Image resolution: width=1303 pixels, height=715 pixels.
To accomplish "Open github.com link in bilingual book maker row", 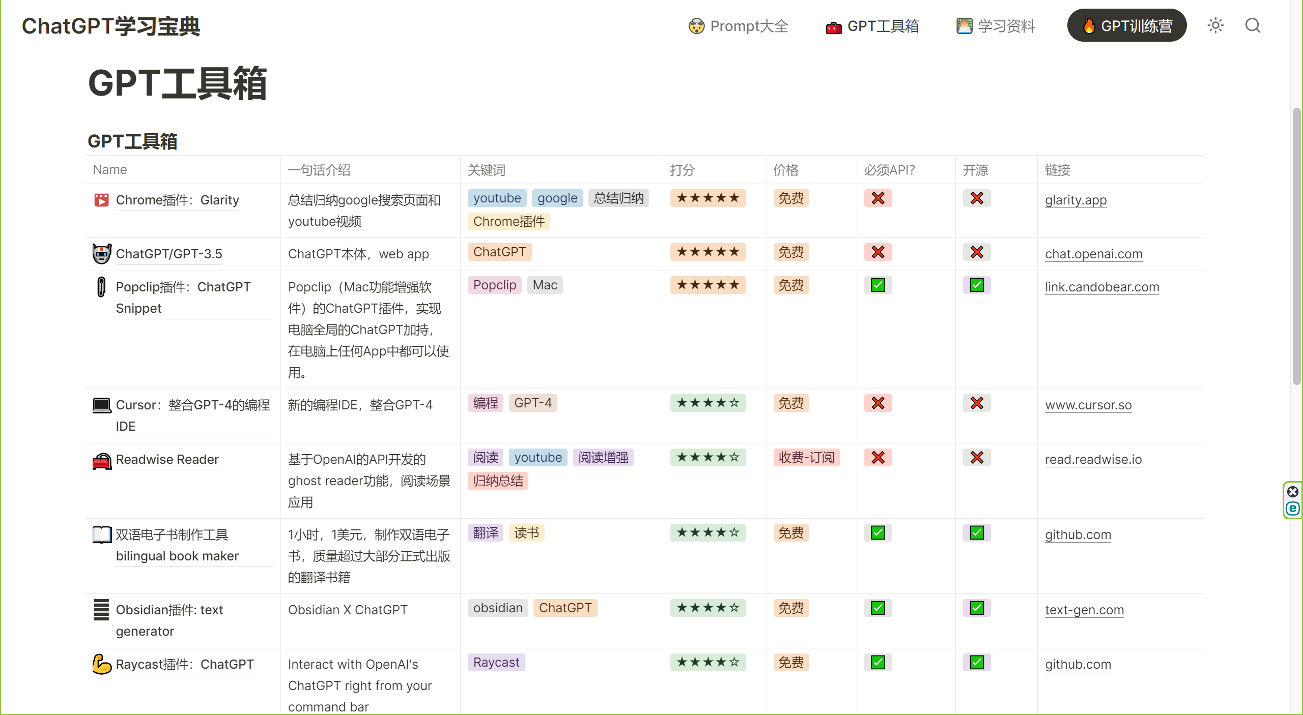I will (x=1078, y=534).
